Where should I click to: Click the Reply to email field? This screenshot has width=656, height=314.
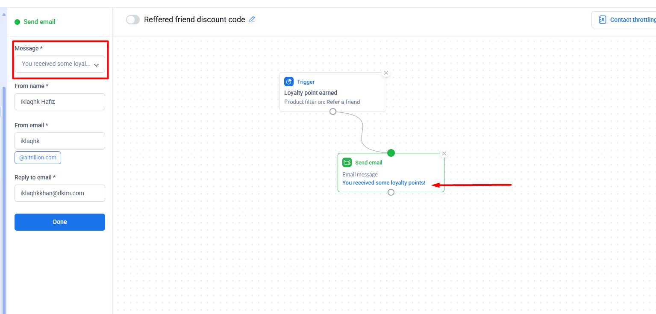60,193
